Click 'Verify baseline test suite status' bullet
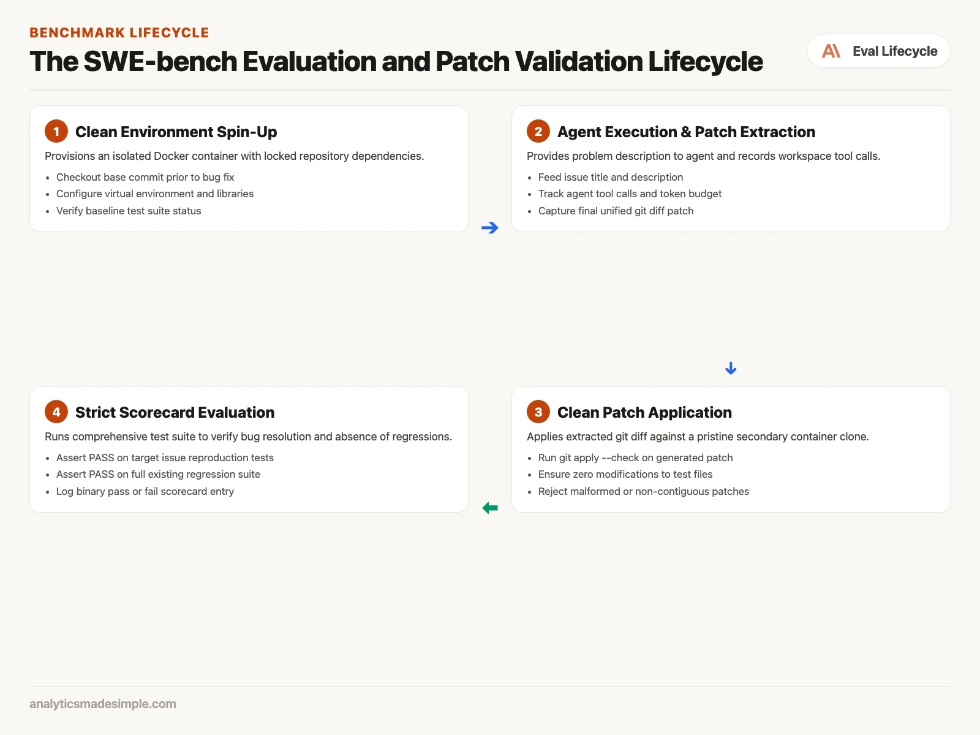Screen dimensions: 980x735 pos(129,211)
